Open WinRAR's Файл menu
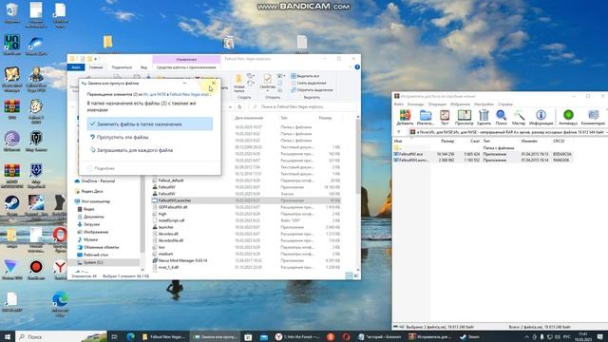The height and width of the screenshot is (342, 608). 399,104
